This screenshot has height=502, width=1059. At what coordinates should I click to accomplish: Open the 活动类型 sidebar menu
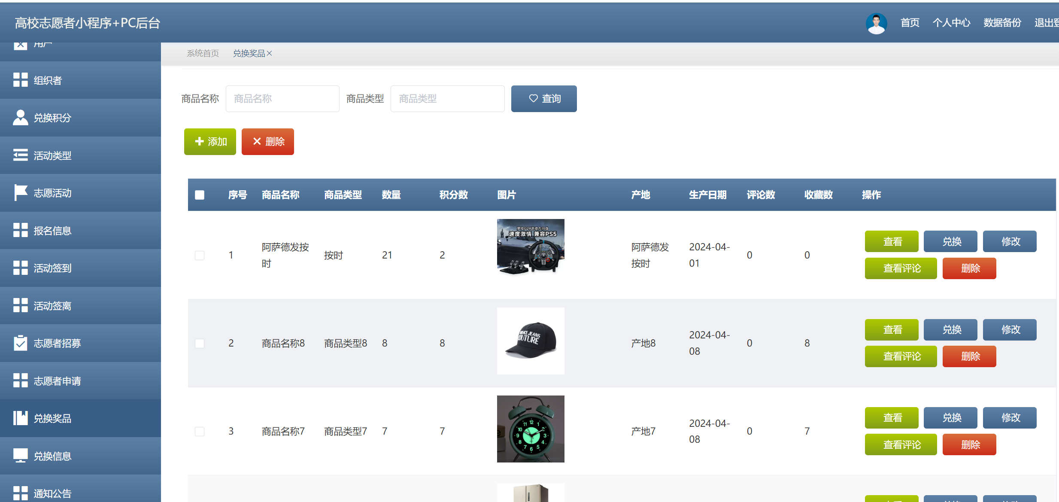tap(80, 155)
